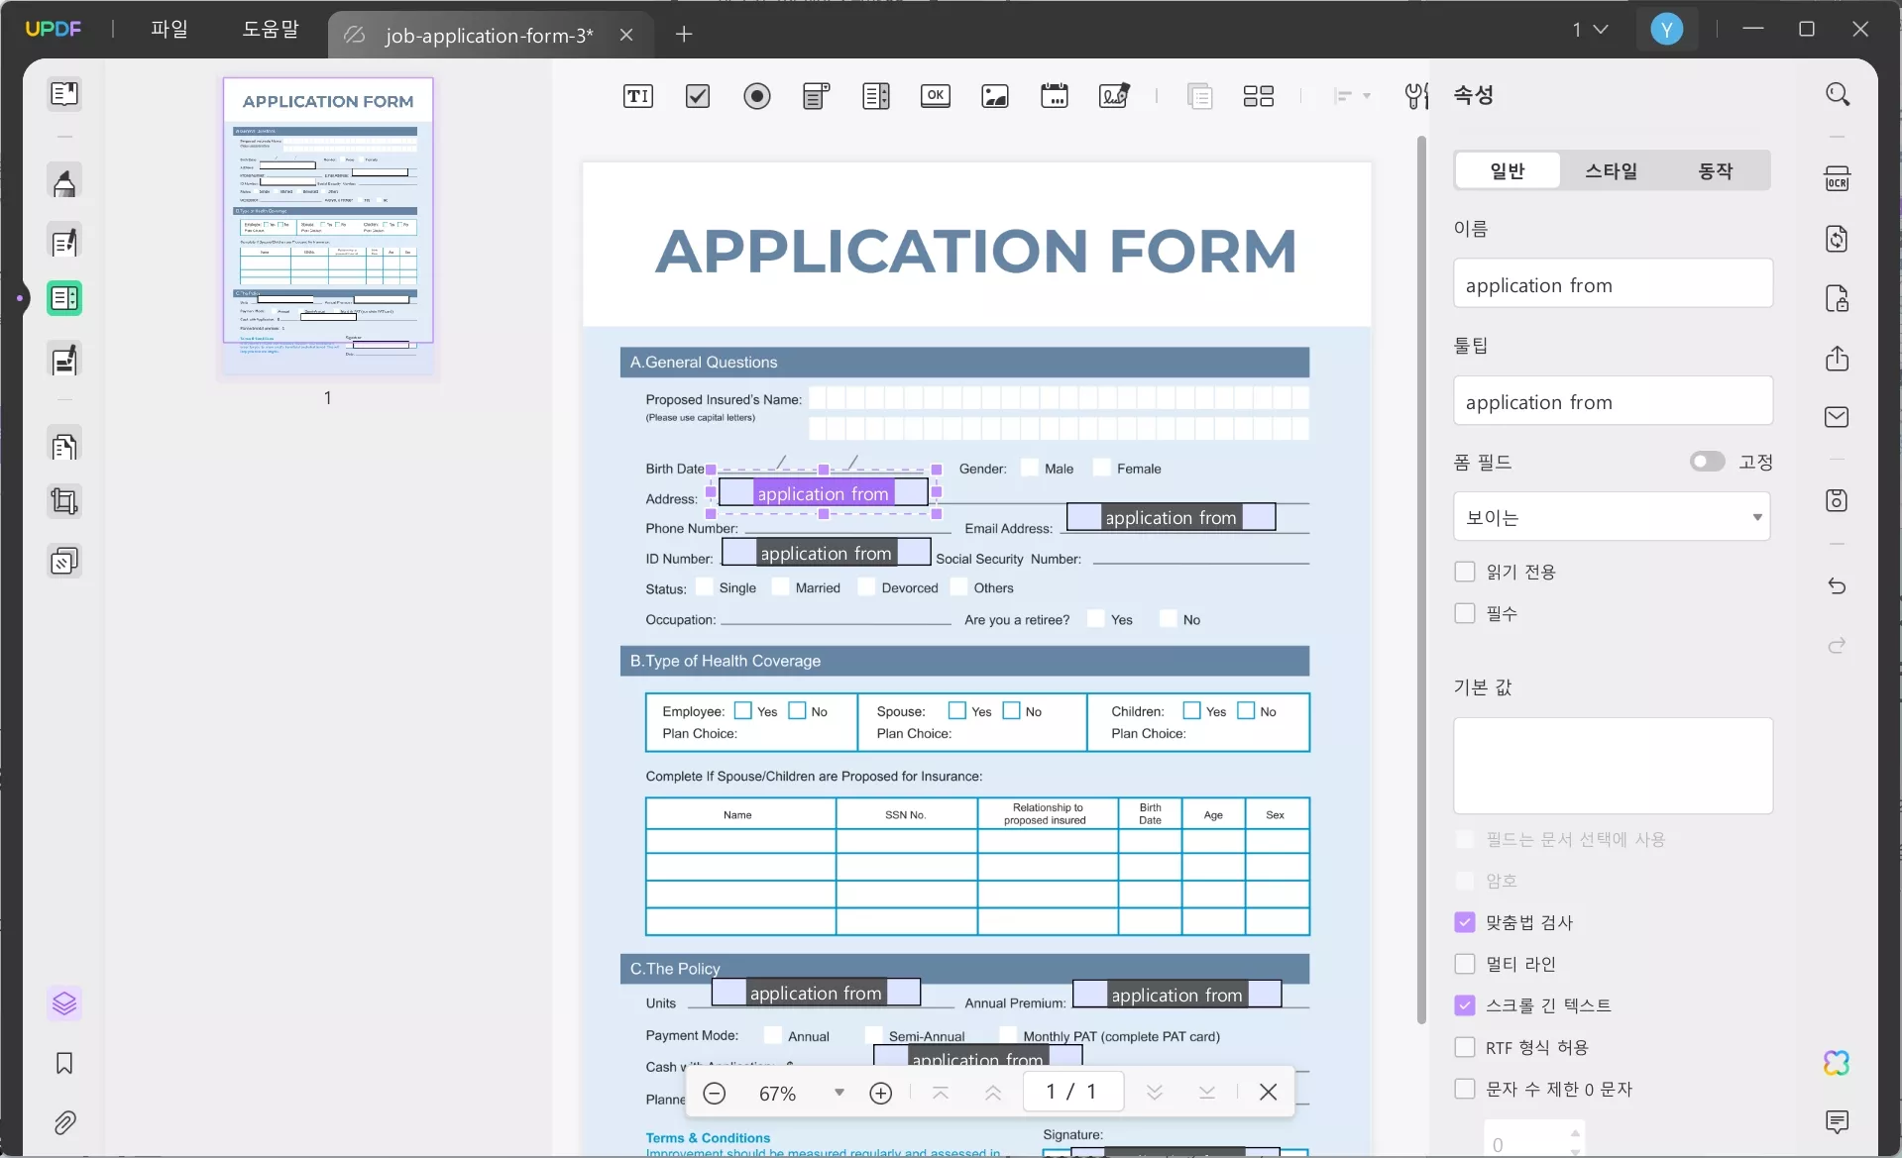Screen dimensions: 1902x1158
Task: Click the zoom in plus button
Action: click(x=880, y=1093)
